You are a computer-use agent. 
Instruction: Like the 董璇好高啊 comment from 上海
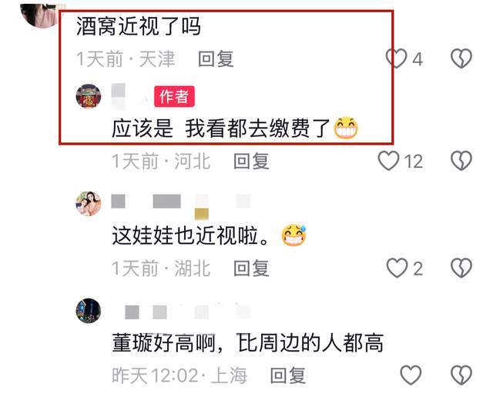(x=411, y=375)
